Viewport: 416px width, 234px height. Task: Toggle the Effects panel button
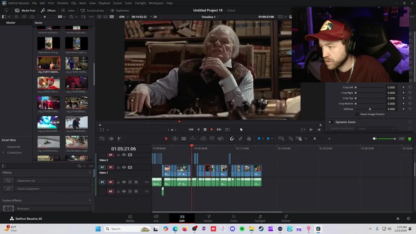[48, 10]
